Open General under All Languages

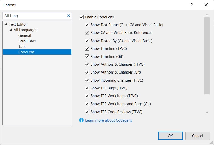click(25, 35)
